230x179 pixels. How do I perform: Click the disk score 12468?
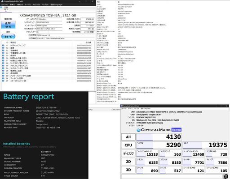click(x=194, y=153)
